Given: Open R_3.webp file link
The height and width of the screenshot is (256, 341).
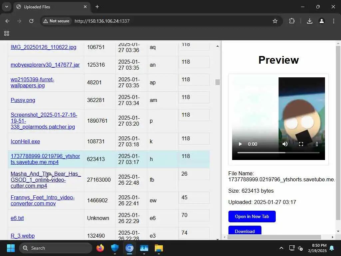Looking at the screenshot, I should point(23,236).
